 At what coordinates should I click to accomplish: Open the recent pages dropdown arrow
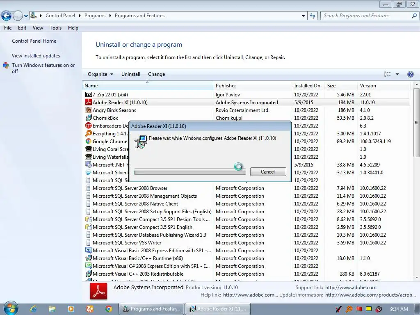coord(26,16)
